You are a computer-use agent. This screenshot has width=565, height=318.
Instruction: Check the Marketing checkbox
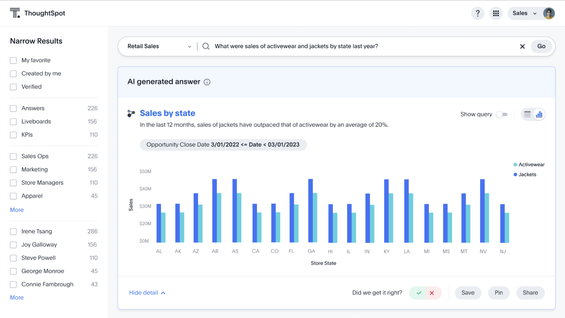13,169
